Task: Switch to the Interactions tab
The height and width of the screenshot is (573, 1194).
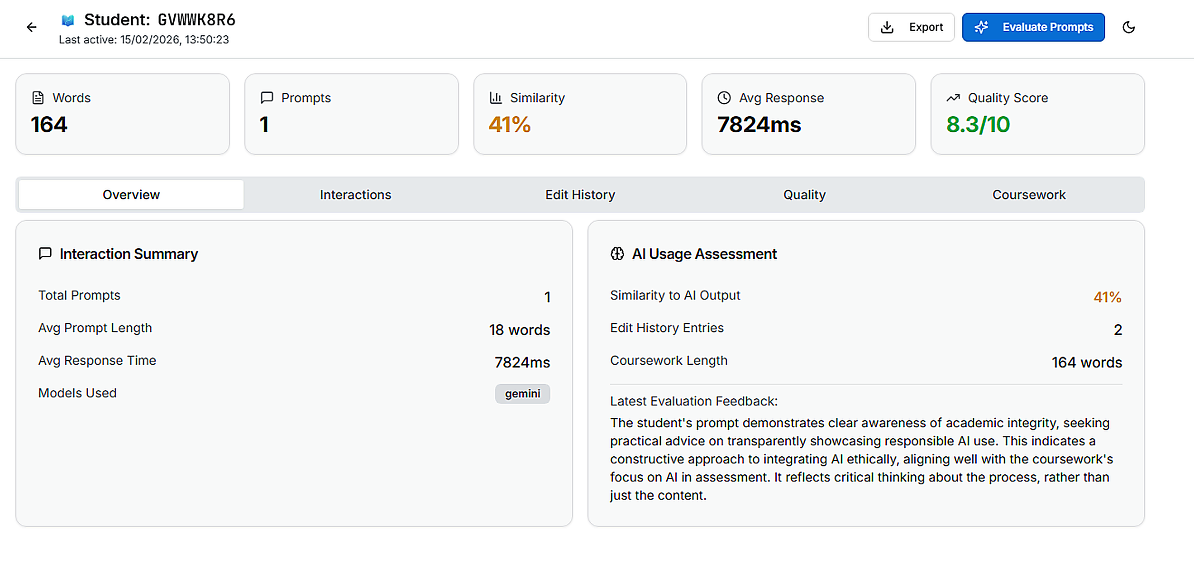Action: pos(355,195)
